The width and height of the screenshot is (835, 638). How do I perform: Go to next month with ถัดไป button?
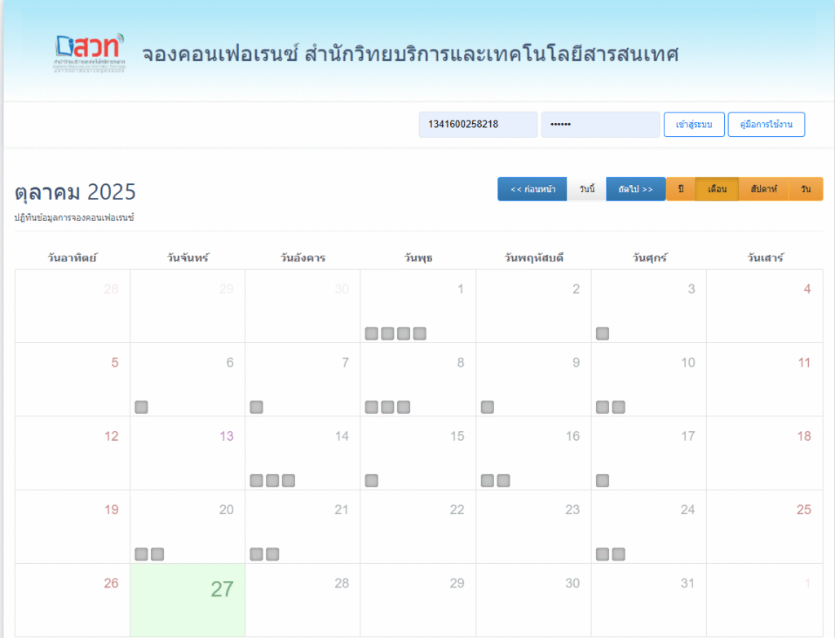635,189
